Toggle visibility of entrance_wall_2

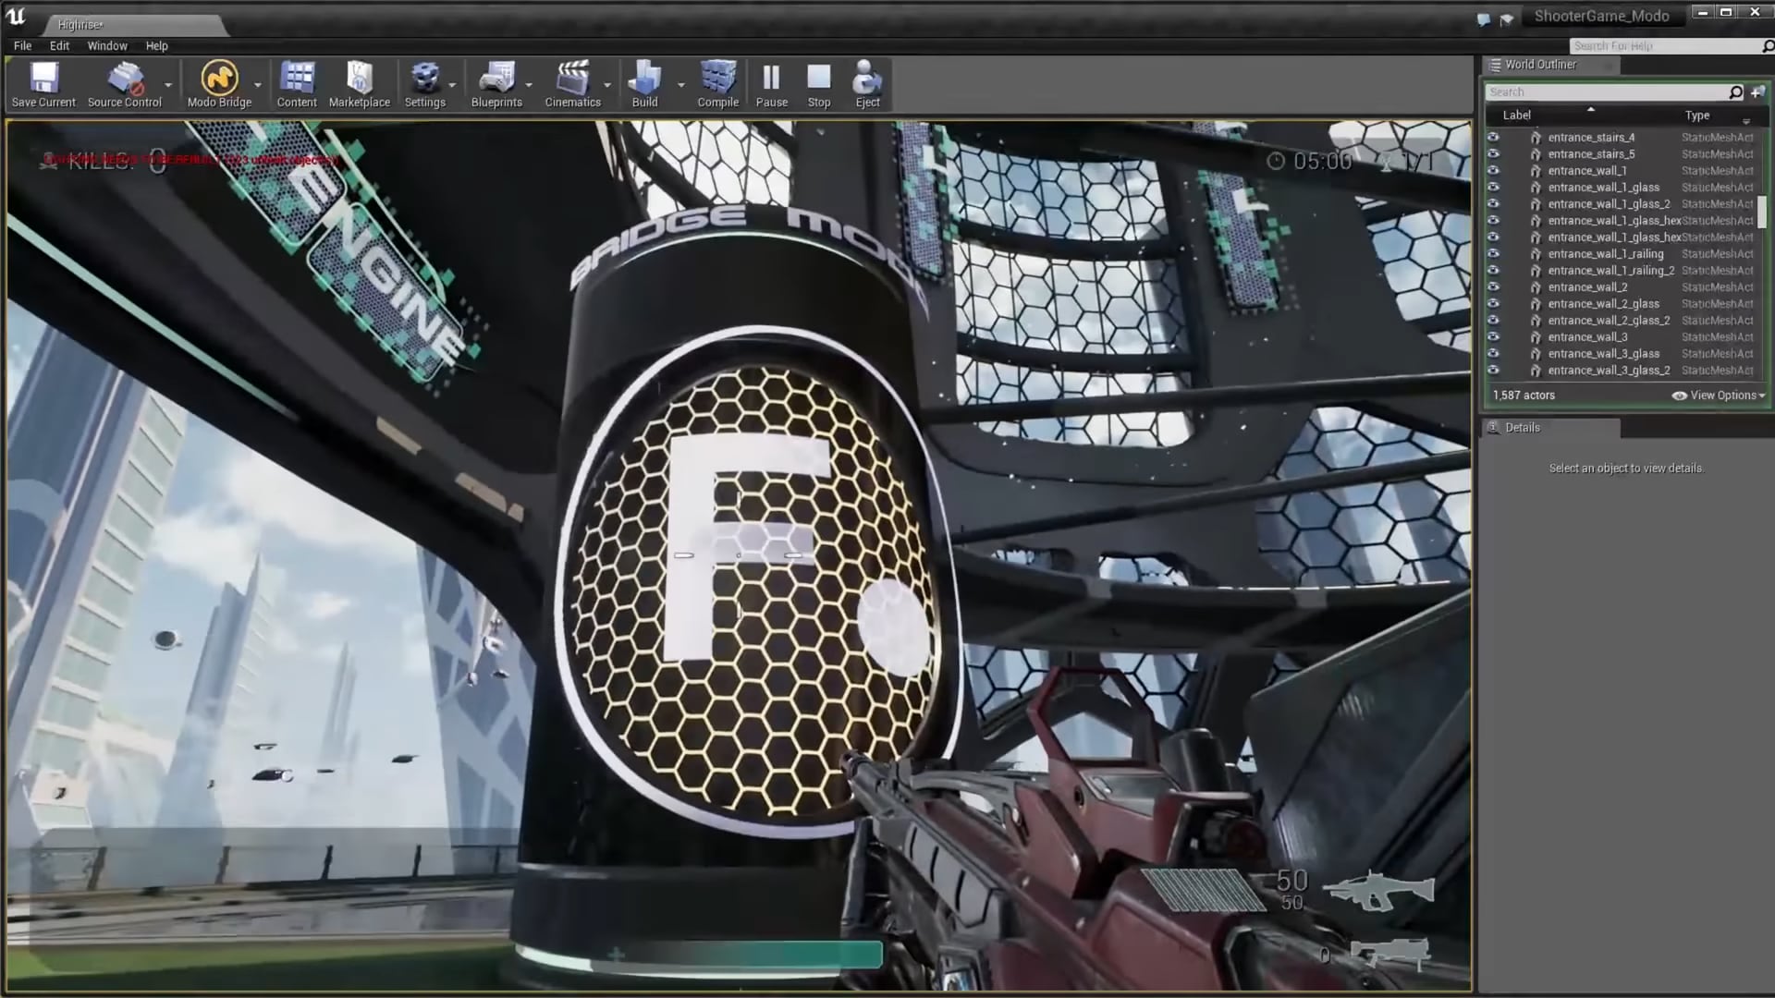(1493, 287)
